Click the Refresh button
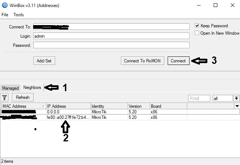The width and height of the screenshot is (240, 165). (x=23, y=97)
